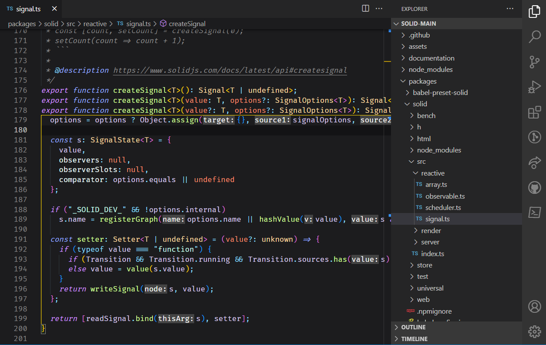Open array.ts in the explorer
This screenshot has width=546, height=345.
[x=456, y=184]
